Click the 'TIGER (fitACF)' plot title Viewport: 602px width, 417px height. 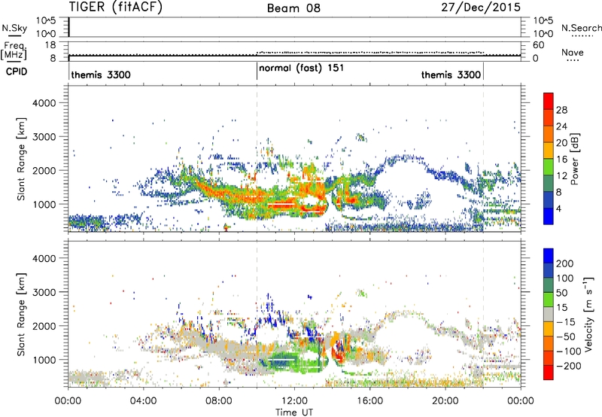click(116, 8)
